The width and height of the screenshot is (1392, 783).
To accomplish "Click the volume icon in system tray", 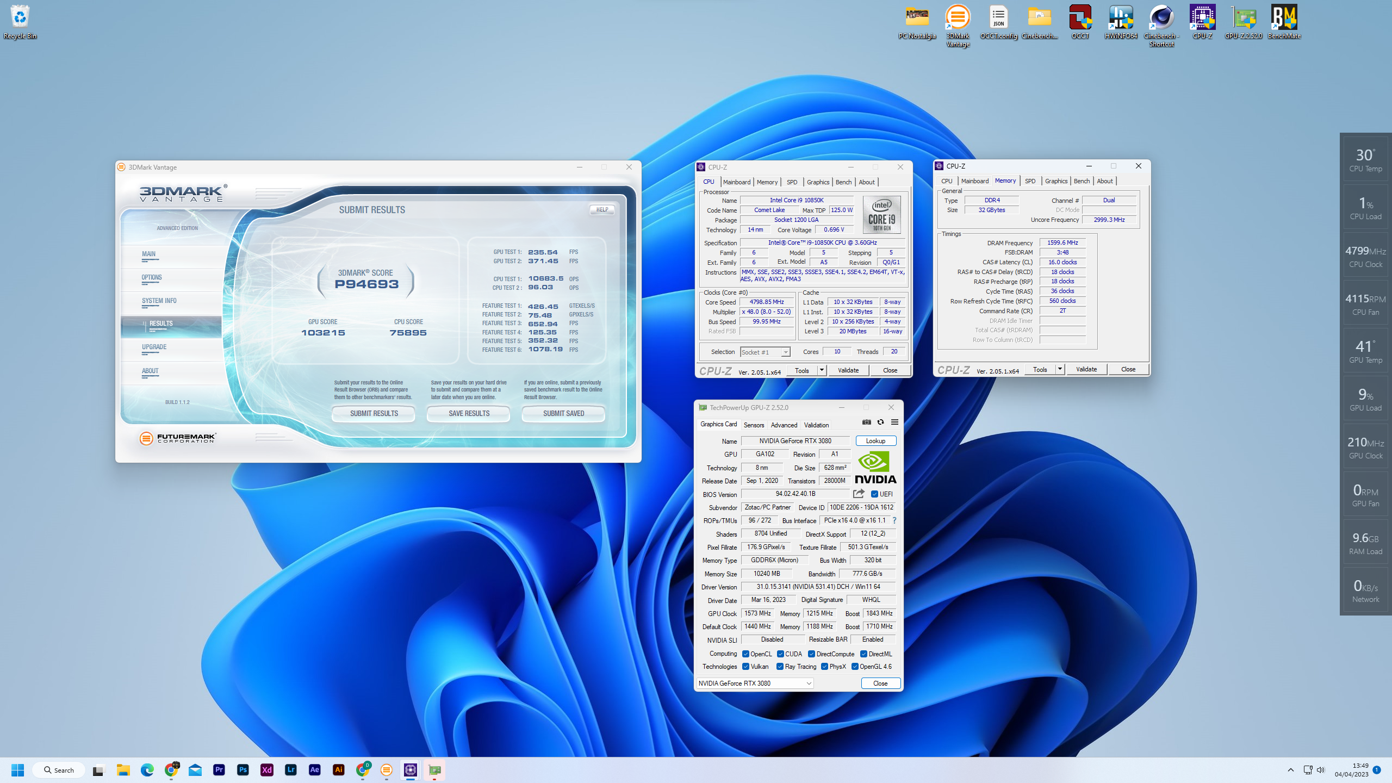I will [1321, 770].
